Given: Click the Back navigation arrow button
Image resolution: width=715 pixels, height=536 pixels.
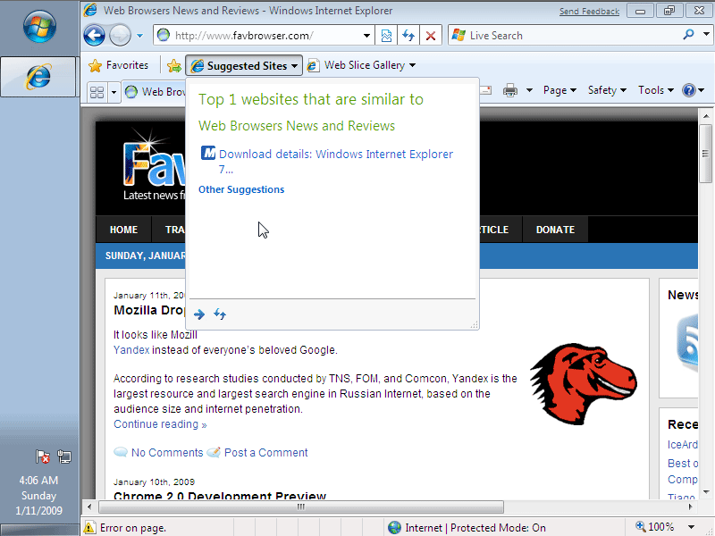Looking at the screenshot, I should click(x=94, y=36).
